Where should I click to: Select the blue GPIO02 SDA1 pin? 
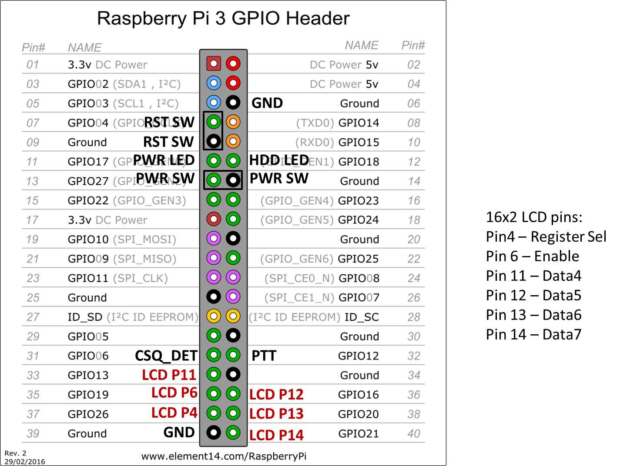tap(213, 83)
